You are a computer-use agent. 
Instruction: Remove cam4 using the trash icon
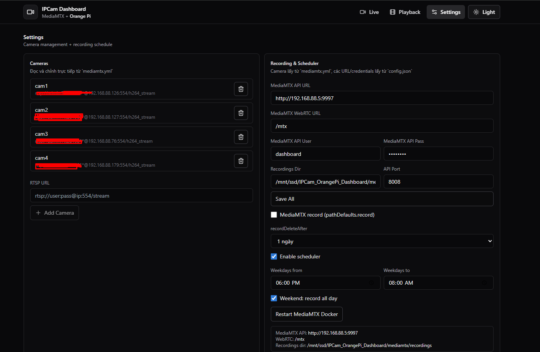pos(241,161)
